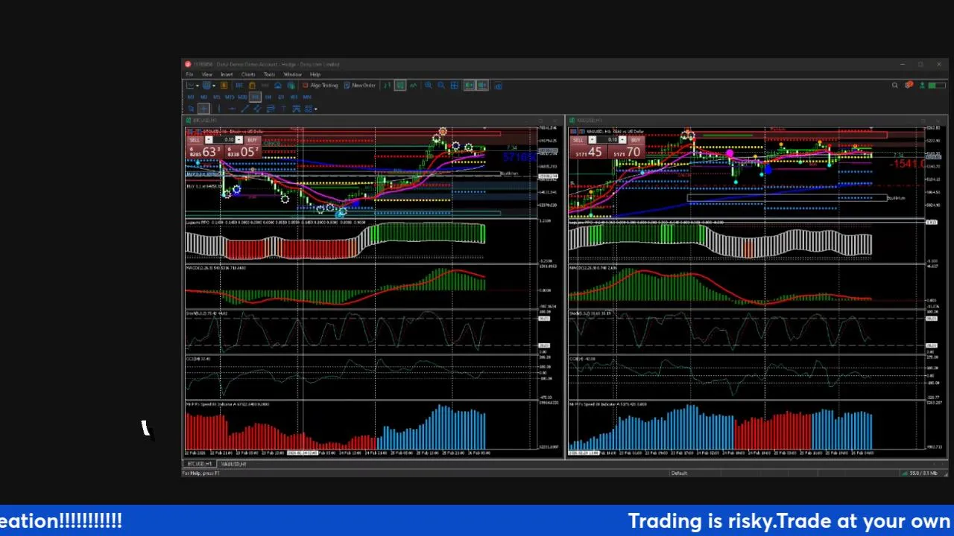This screenshot has width=954, height=536.
Task: Open the View menu
Action: click(x=206, y=74)
